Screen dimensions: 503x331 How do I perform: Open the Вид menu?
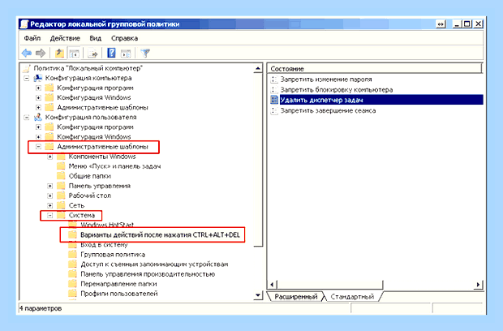pyautogui.click(x=95, y=38)
